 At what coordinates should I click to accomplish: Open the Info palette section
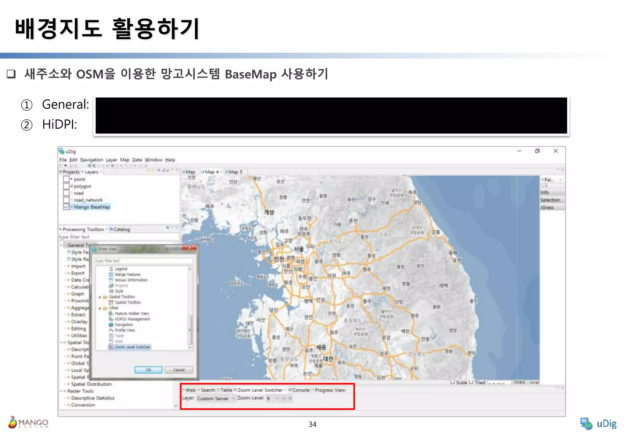552,192
